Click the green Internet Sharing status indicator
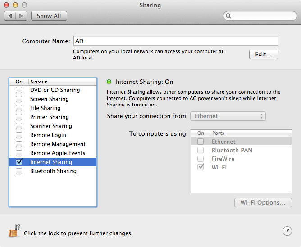This screenshot has height=247, width=301. [x=109, y=82]
